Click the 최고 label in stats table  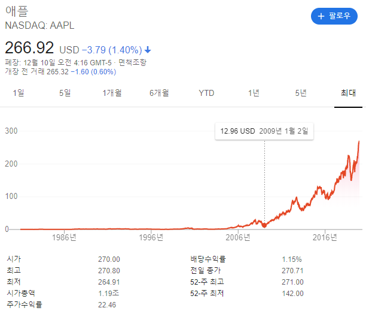point(14,270)
